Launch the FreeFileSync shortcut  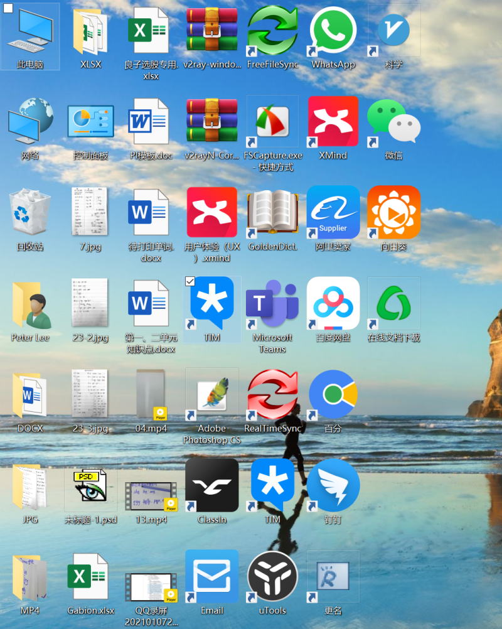pyautogui.click(x=273, y=31)
